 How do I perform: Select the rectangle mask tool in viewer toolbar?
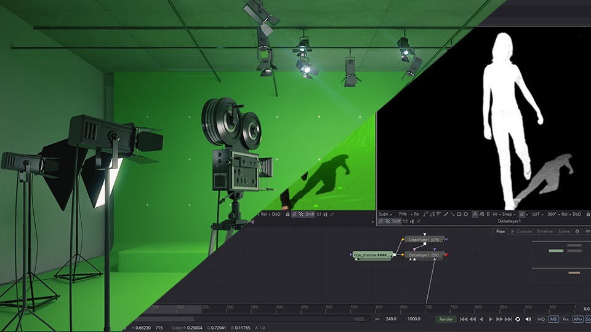pyautogui.click(x=459, y=214)
